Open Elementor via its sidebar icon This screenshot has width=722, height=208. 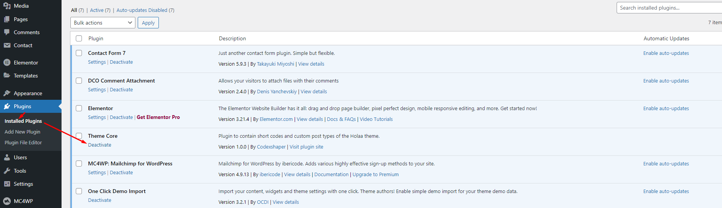[7, 63]
